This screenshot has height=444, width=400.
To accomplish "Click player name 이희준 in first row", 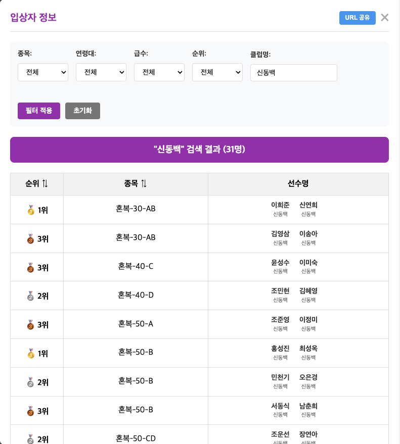I will pos(280,205).
